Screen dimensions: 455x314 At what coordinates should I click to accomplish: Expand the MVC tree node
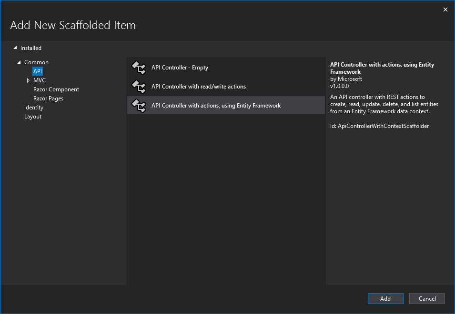(28, 80)
